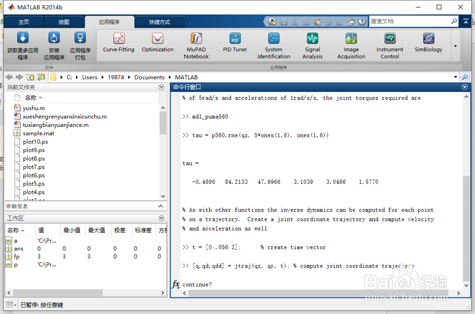
Task: Click the file list vertical scrollbar
Action: point(163,123)
